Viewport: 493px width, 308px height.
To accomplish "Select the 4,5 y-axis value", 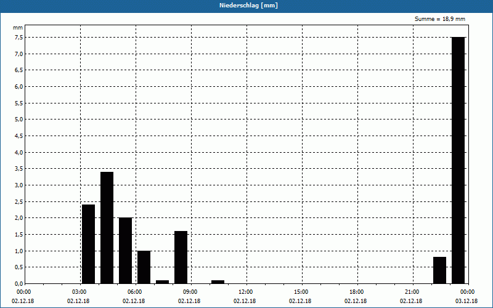I will tap(18, 136).
